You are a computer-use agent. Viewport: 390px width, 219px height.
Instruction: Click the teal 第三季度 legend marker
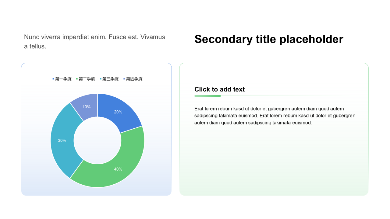coord(101,79)
